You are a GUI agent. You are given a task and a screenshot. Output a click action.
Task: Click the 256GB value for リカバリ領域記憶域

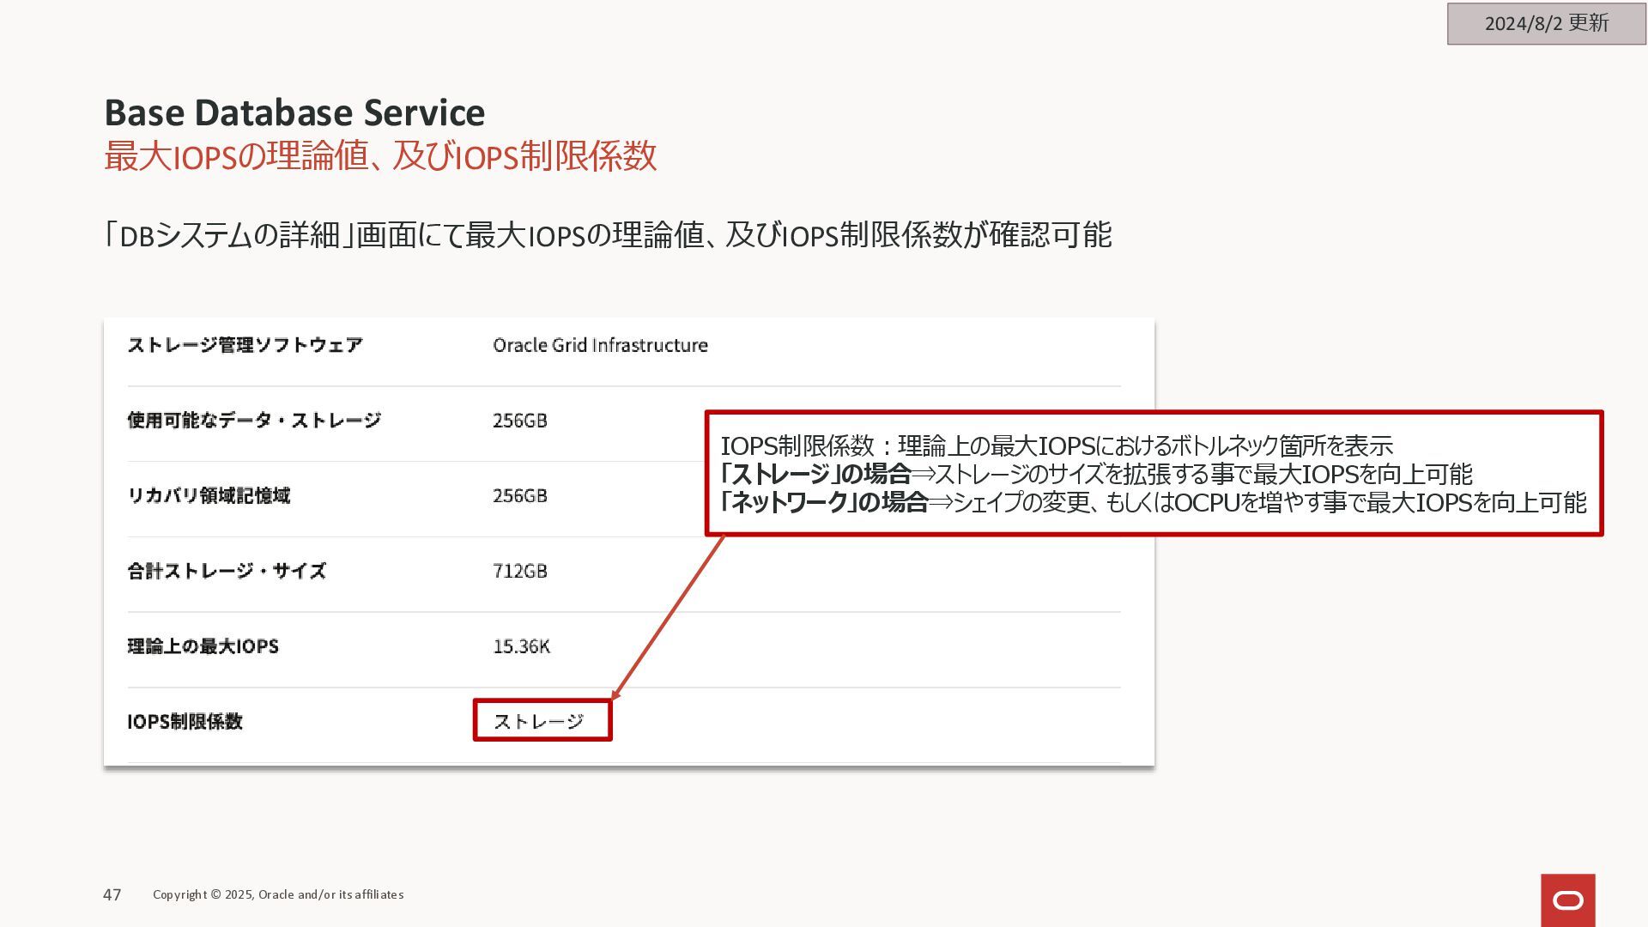pos(519,496)
